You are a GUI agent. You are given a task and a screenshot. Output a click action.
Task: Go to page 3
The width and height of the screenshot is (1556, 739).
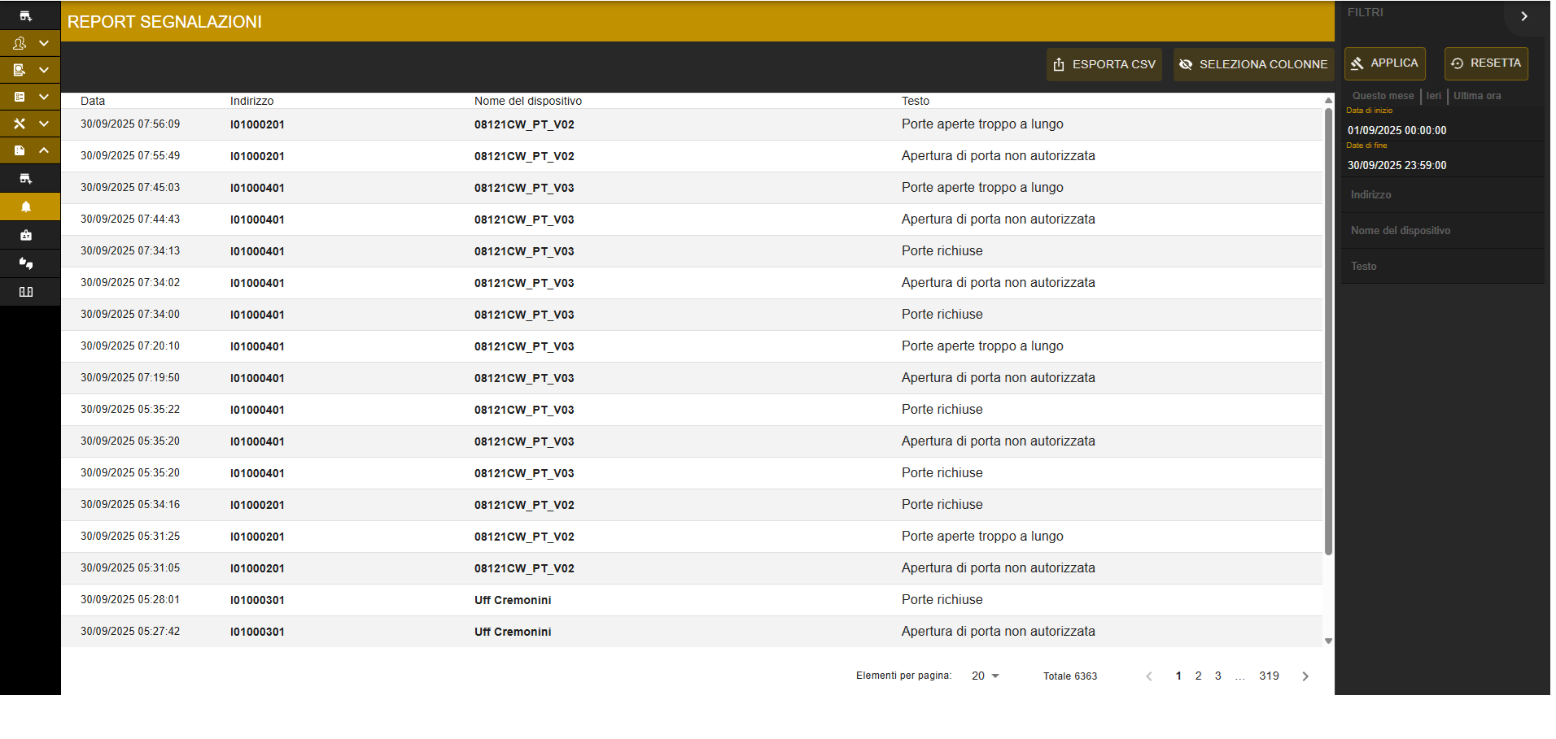pyautogui.click(x=1217, y=676)
